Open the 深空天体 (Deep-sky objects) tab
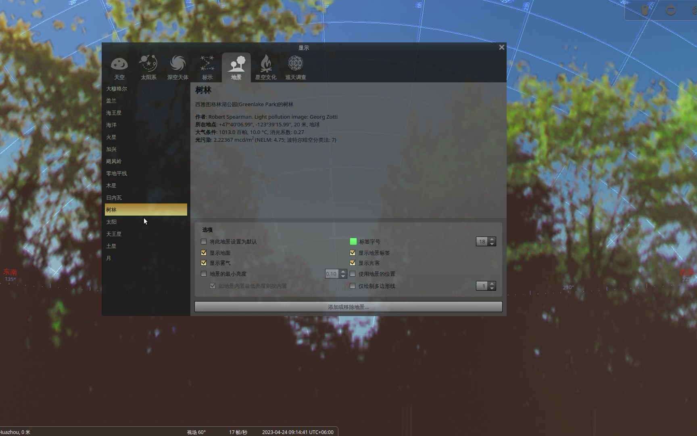 pos(178,67)
